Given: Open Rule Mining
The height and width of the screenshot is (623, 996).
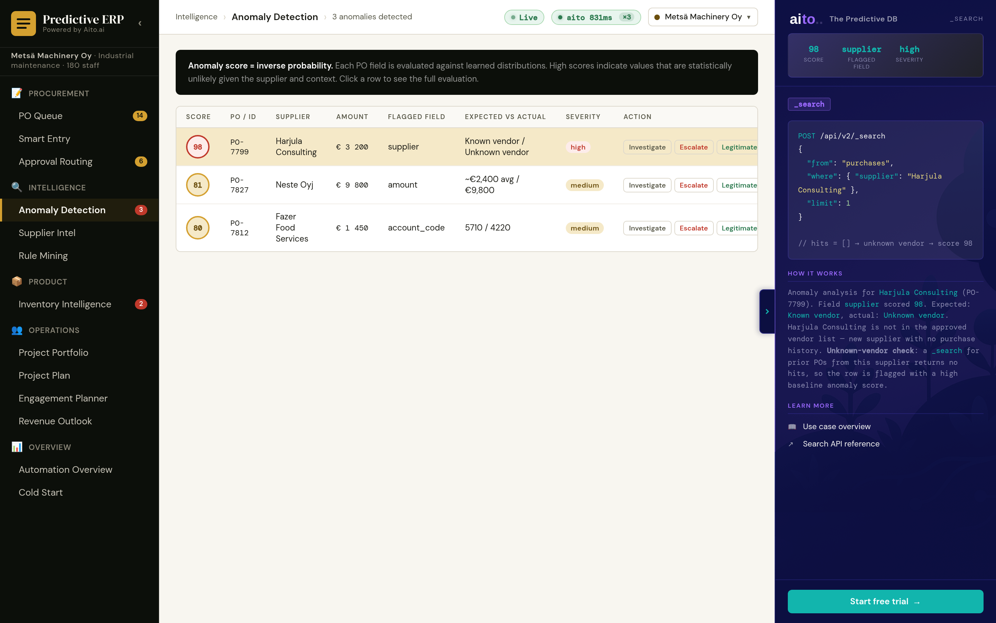Looking at the screenshot, I should click(80, 256).
